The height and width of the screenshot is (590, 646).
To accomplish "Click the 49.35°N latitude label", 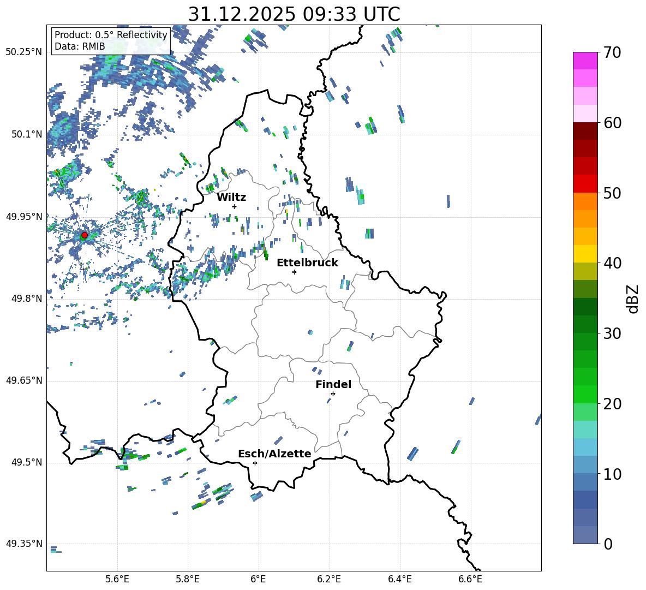I will click(24, 544).
